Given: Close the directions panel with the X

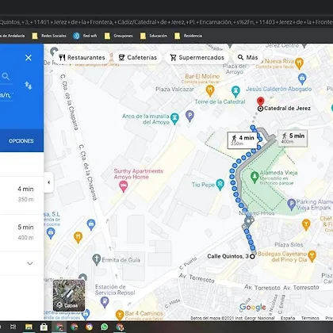Looking at the screenshot, I should (x=29, y=58).
